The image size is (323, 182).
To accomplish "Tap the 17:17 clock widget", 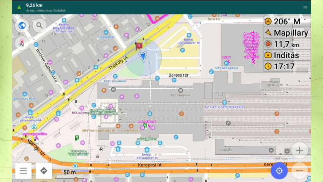I will tap(287, 66).
